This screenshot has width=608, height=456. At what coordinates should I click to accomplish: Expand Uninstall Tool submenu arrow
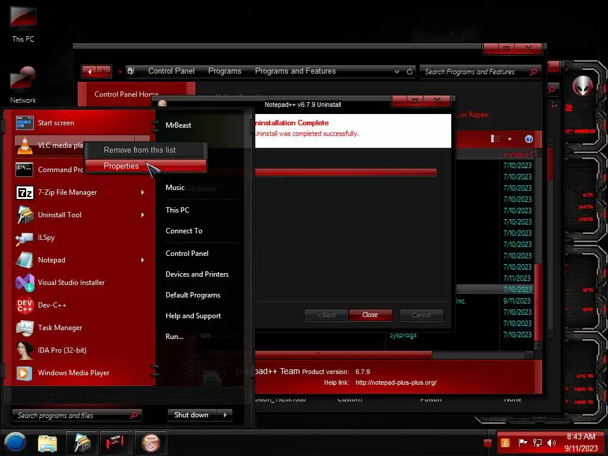[142, 215]
